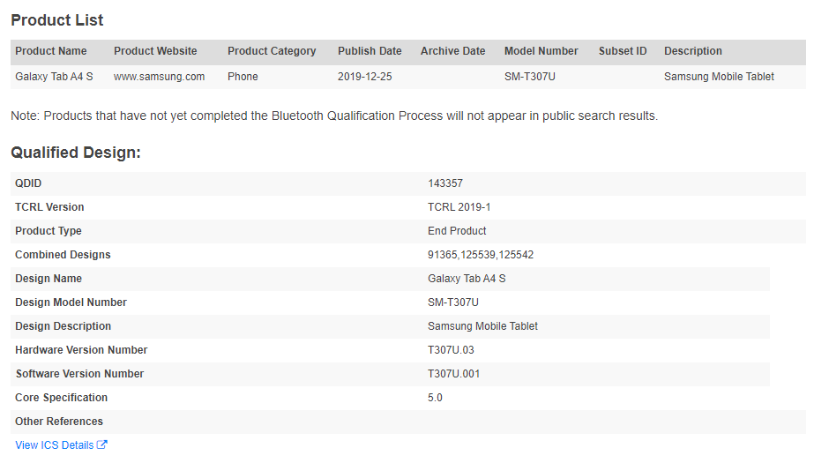The height and width of the screenshot is (463, 814).
Task: Select the Phone category cell
Action: pyautogui.click(x=243, y=77)
